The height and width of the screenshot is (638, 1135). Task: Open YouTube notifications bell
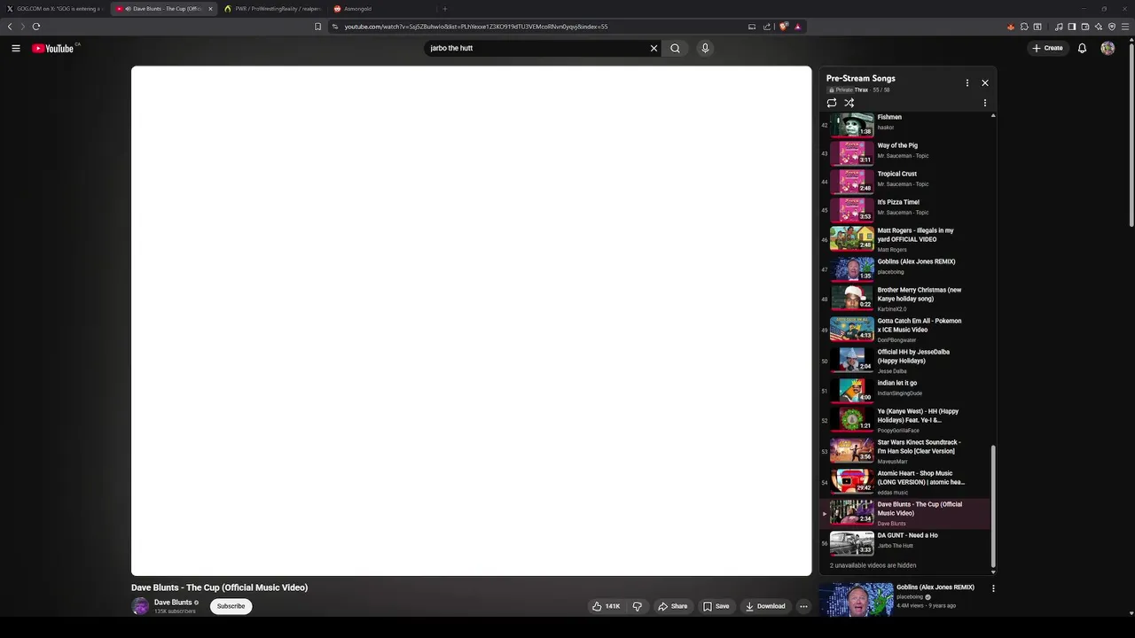point(1082,49)
